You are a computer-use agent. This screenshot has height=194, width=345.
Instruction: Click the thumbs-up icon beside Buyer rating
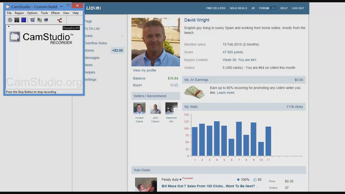pyautogui.click(x=176, y=85)
